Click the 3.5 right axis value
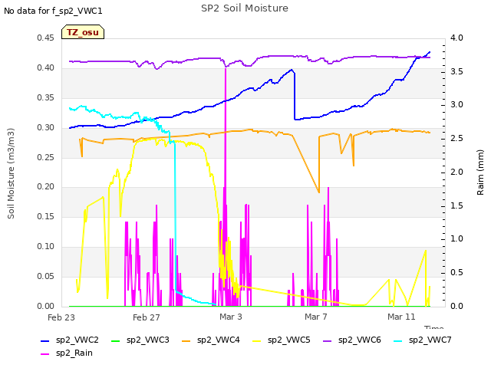Image resolution: width=491 pixels, height=368 pixels. 456,71
